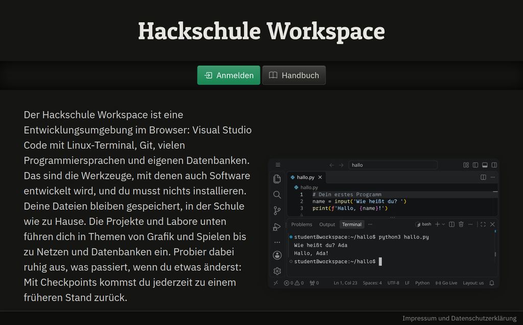Click the remote window indicator in status bar

tap(276, 283)
